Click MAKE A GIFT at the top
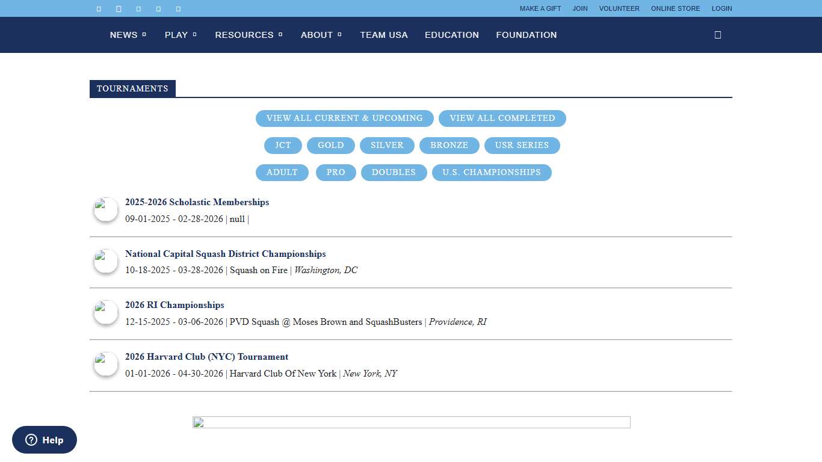 click(x=540, y=8)
